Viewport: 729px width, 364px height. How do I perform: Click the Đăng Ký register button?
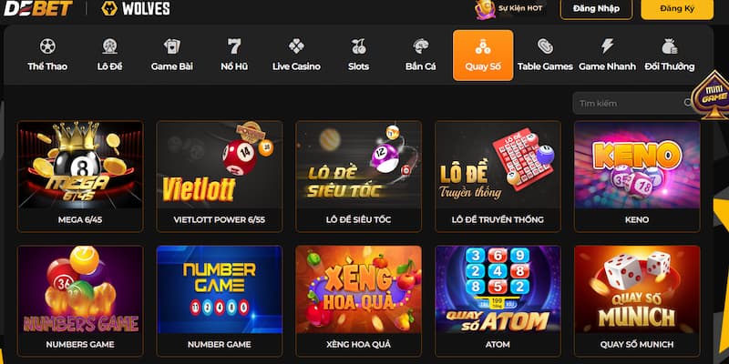click(677, 9)
